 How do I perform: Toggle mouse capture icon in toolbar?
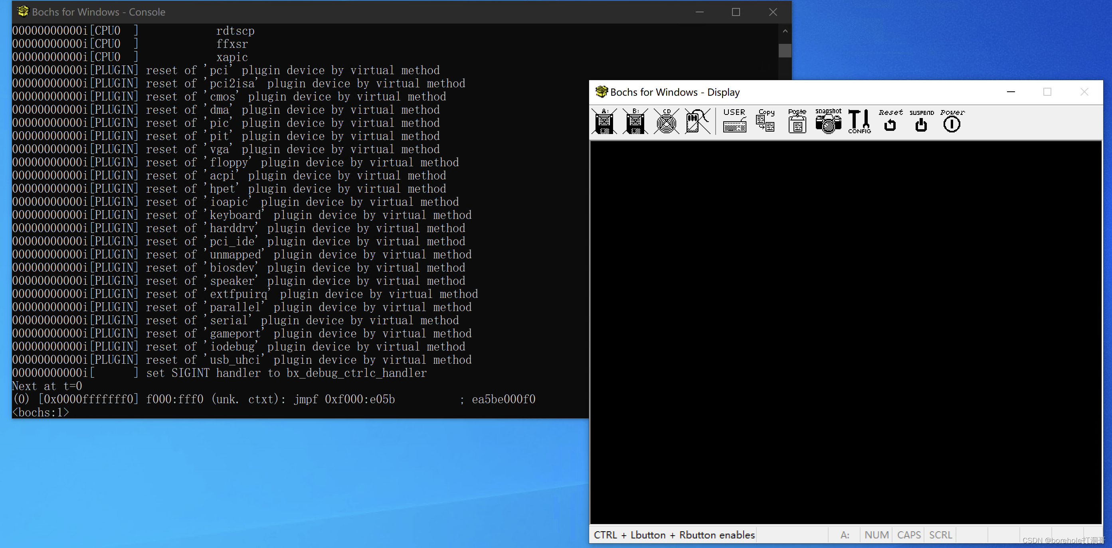pyautogui.click(x=697, y=122)
